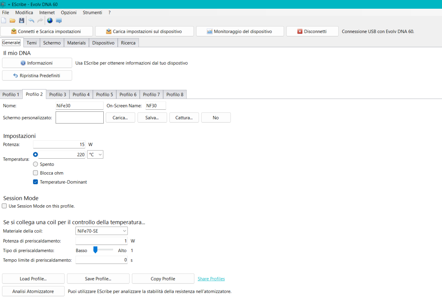Click Connetti e Scarica impostazioni button

[x=47, y=31]
